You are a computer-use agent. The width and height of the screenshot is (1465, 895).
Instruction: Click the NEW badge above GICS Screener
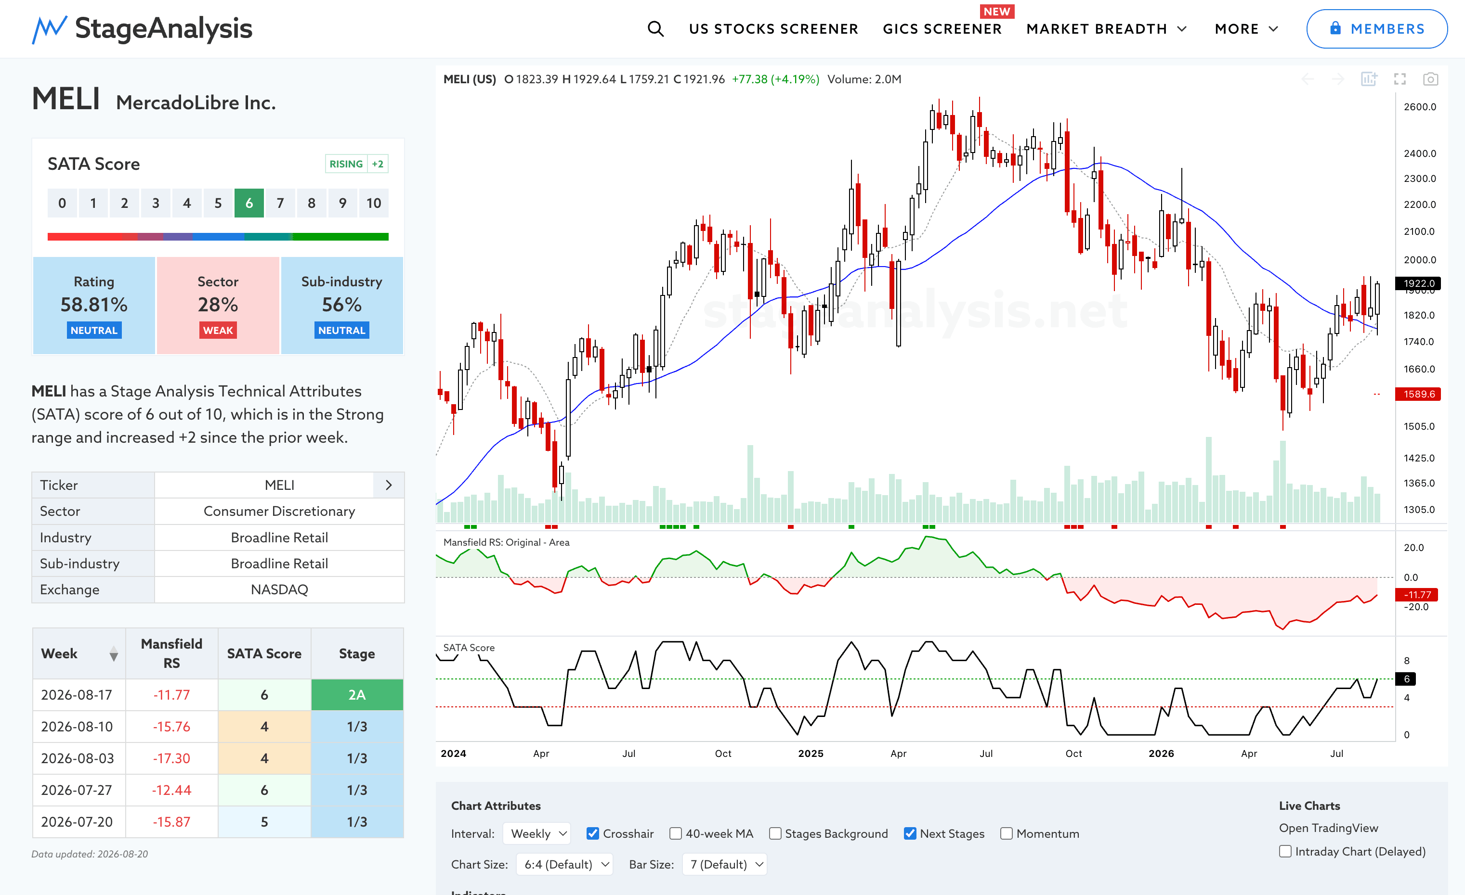[997, 11]
